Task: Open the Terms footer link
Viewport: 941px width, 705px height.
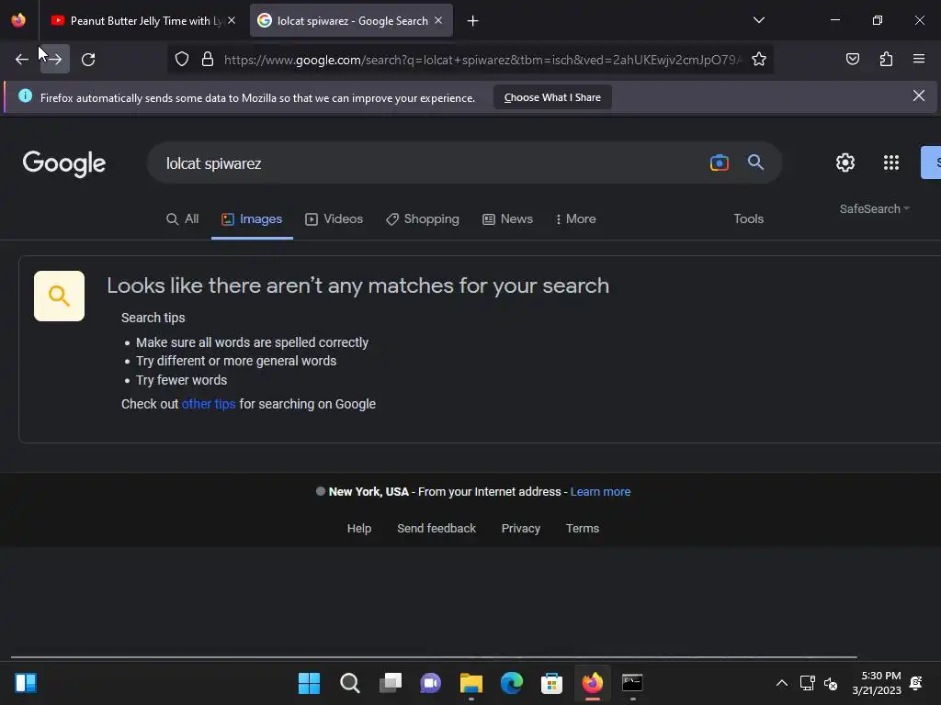Action: tap(582, 528)
